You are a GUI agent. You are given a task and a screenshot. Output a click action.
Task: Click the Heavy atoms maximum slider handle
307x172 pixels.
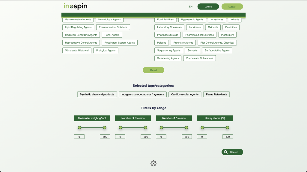tap(228, 128)
